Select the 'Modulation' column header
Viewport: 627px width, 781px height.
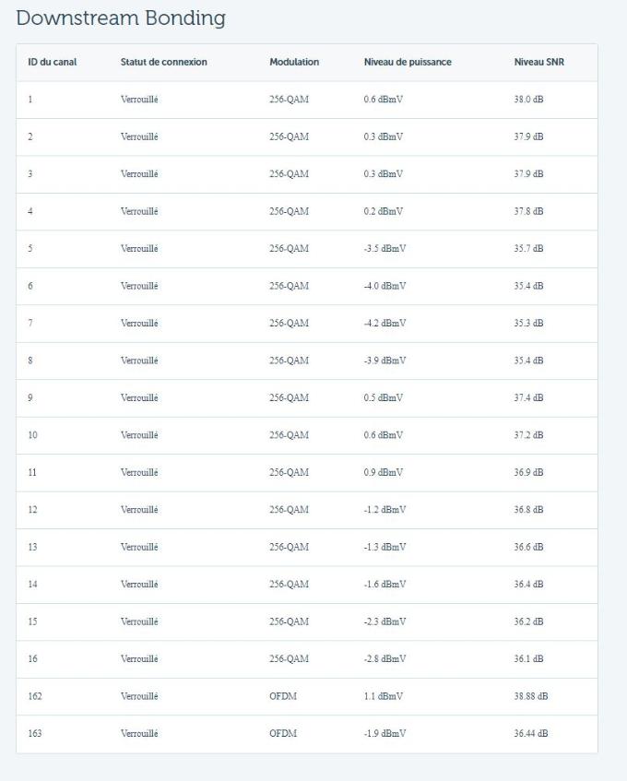[x=294, y=63]
